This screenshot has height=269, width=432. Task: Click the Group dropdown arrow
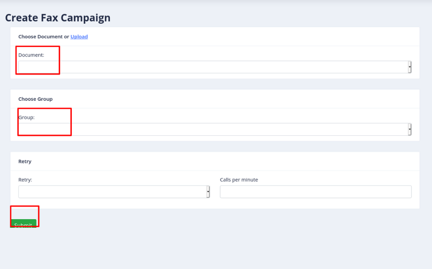[410, 129]
